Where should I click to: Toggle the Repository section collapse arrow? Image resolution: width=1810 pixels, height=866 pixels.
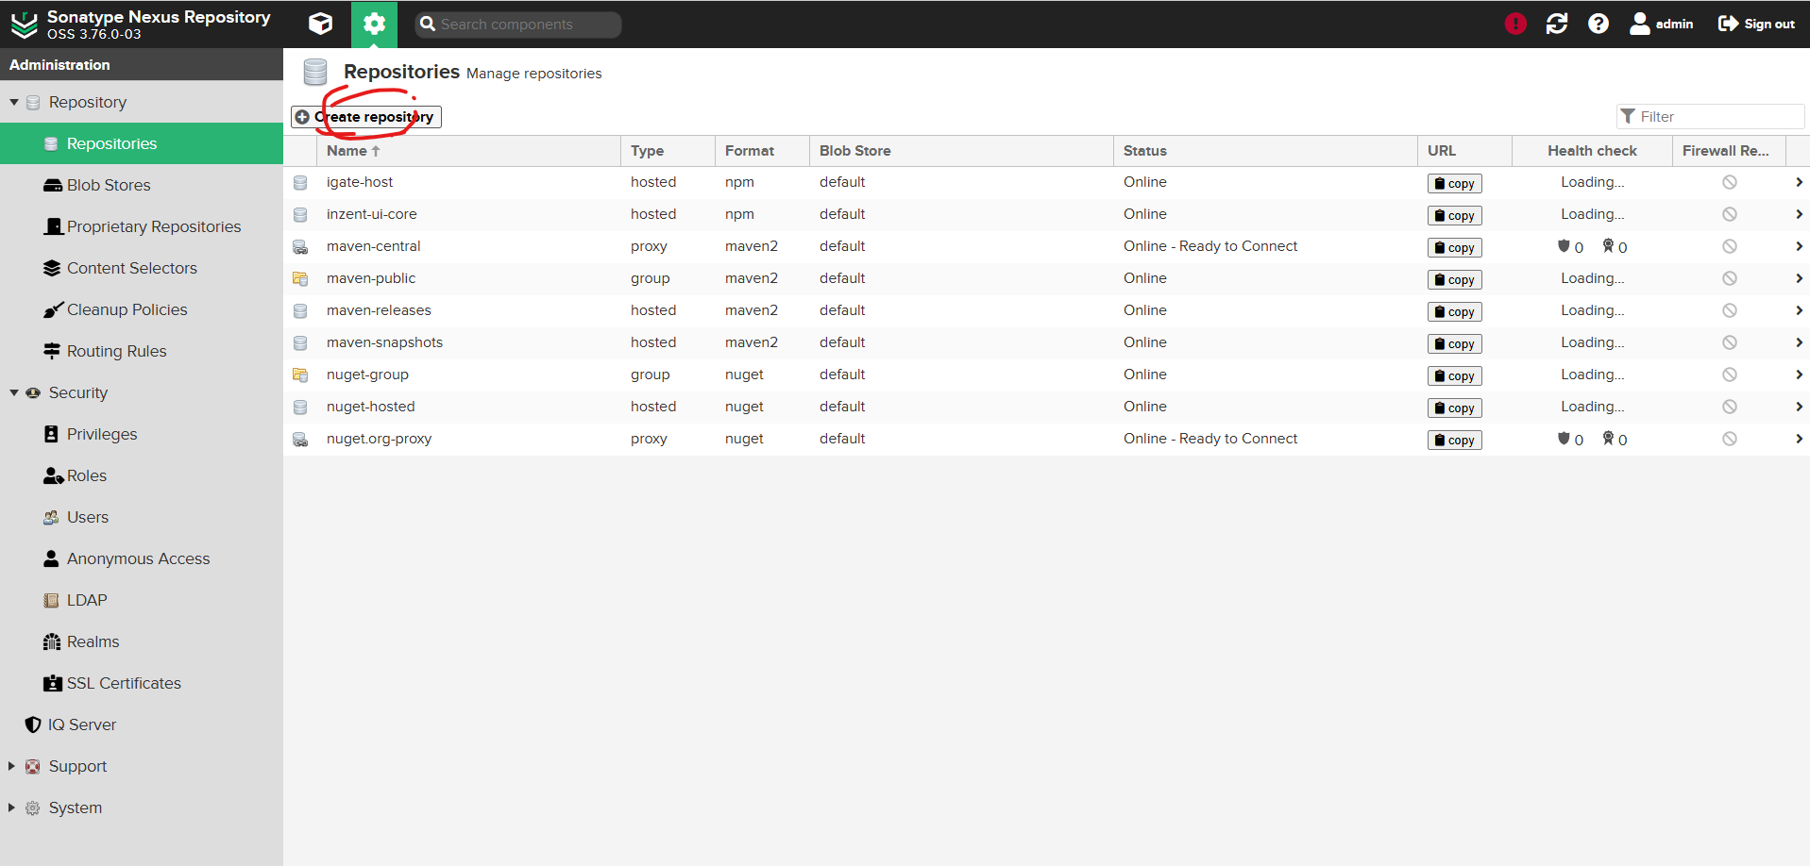pos(14,102)
